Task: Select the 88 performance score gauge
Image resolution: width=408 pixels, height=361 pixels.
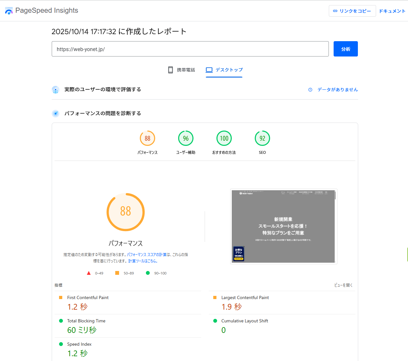Action: (147, 139)
